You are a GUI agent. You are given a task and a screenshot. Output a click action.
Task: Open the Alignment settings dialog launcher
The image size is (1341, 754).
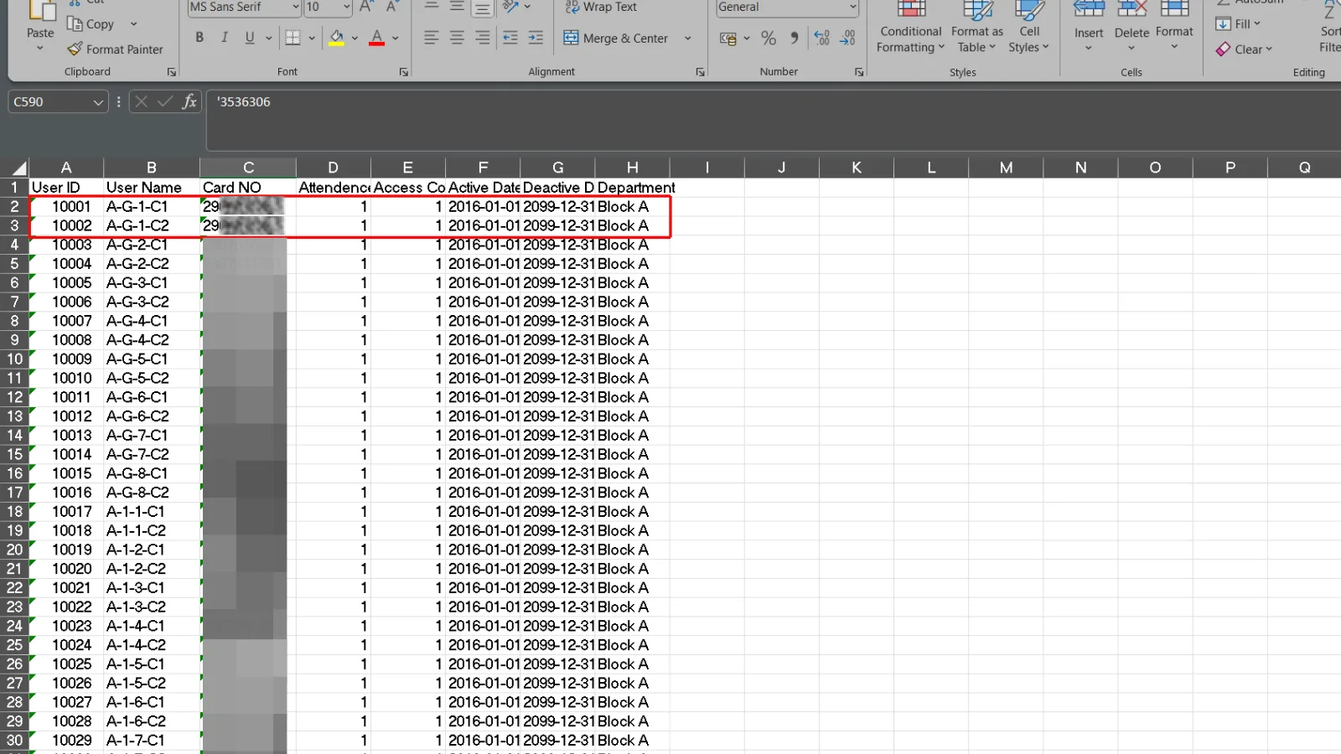pyautogui.click(x=701, y=72)
